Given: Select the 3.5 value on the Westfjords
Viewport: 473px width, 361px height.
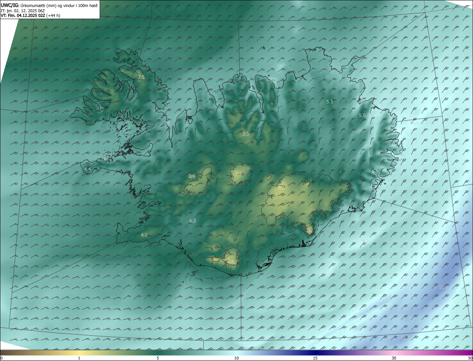Looking at the screenshot, I should point(141,77).
